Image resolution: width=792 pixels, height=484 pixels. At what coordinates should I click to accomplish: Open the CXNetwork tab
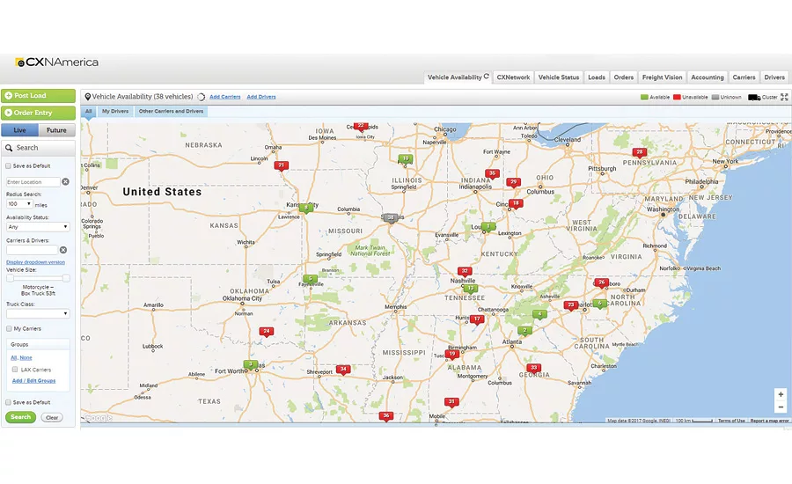point(513,77)
